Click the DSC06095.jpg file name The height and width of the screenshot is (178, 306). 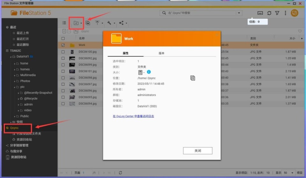tap(88, 97)
